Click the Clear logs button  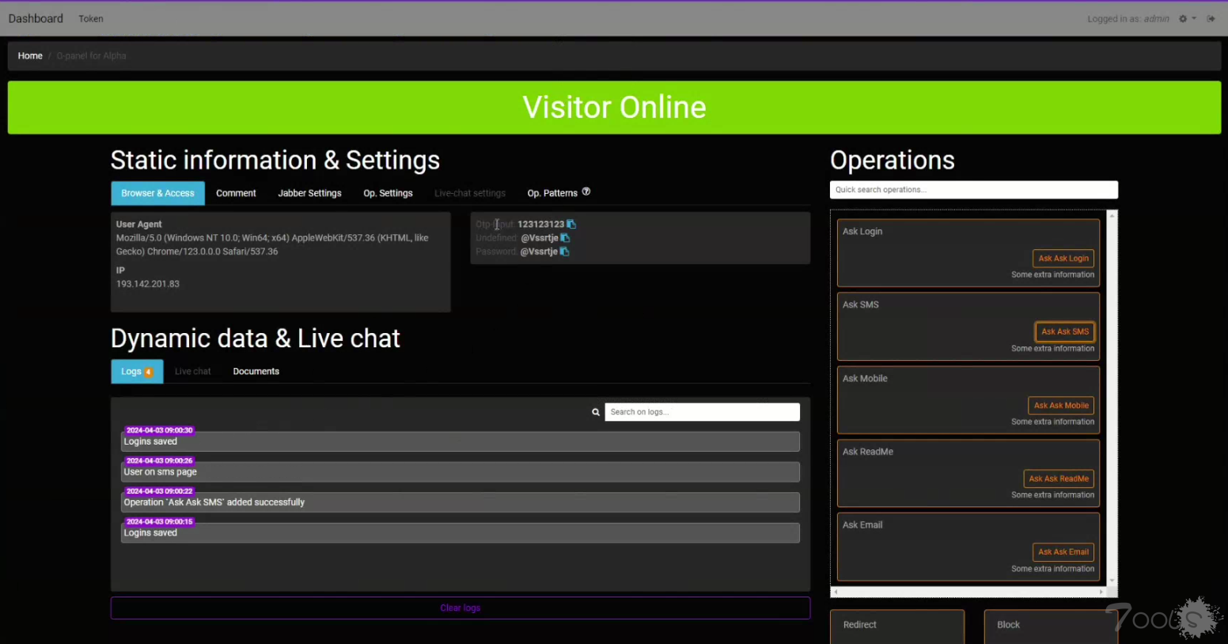(x=460, y=608)
